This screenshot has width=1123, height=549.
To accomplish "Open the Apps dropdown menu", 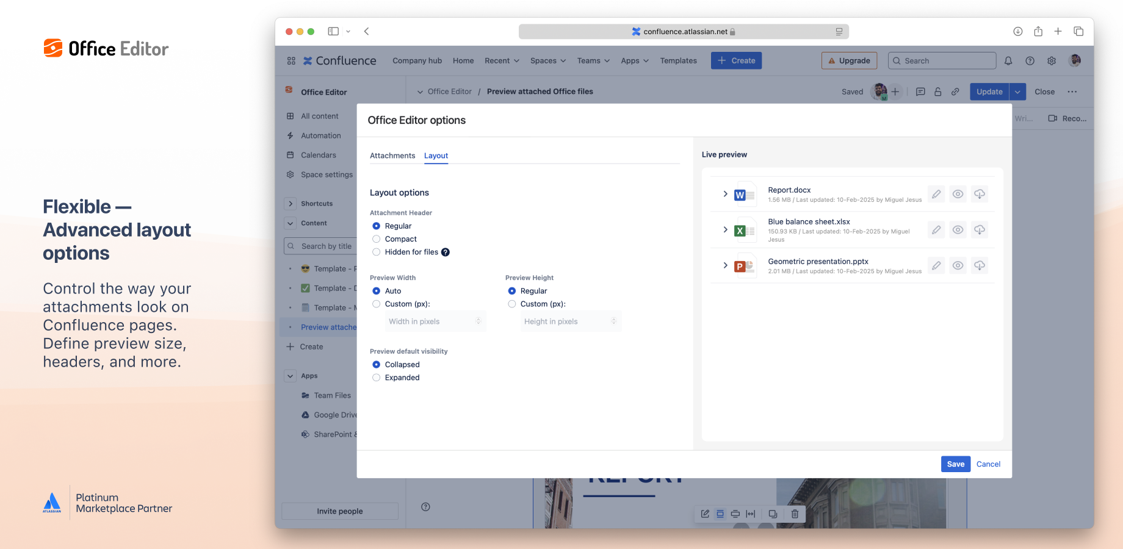I will point(635,60).
